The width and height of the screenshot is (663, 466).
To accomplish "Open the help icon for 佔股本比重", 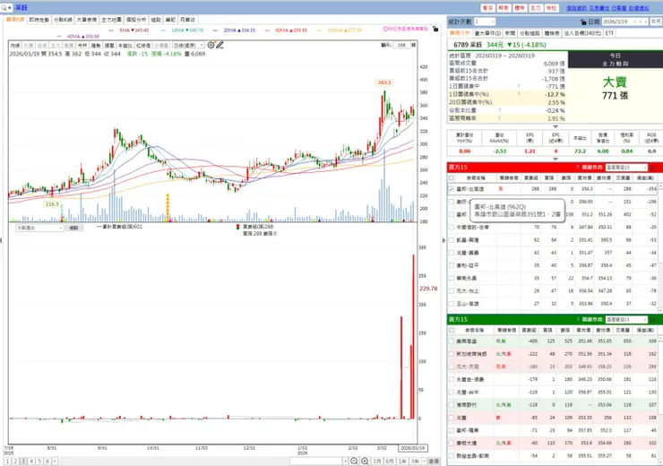I will (x=499, y=110).
